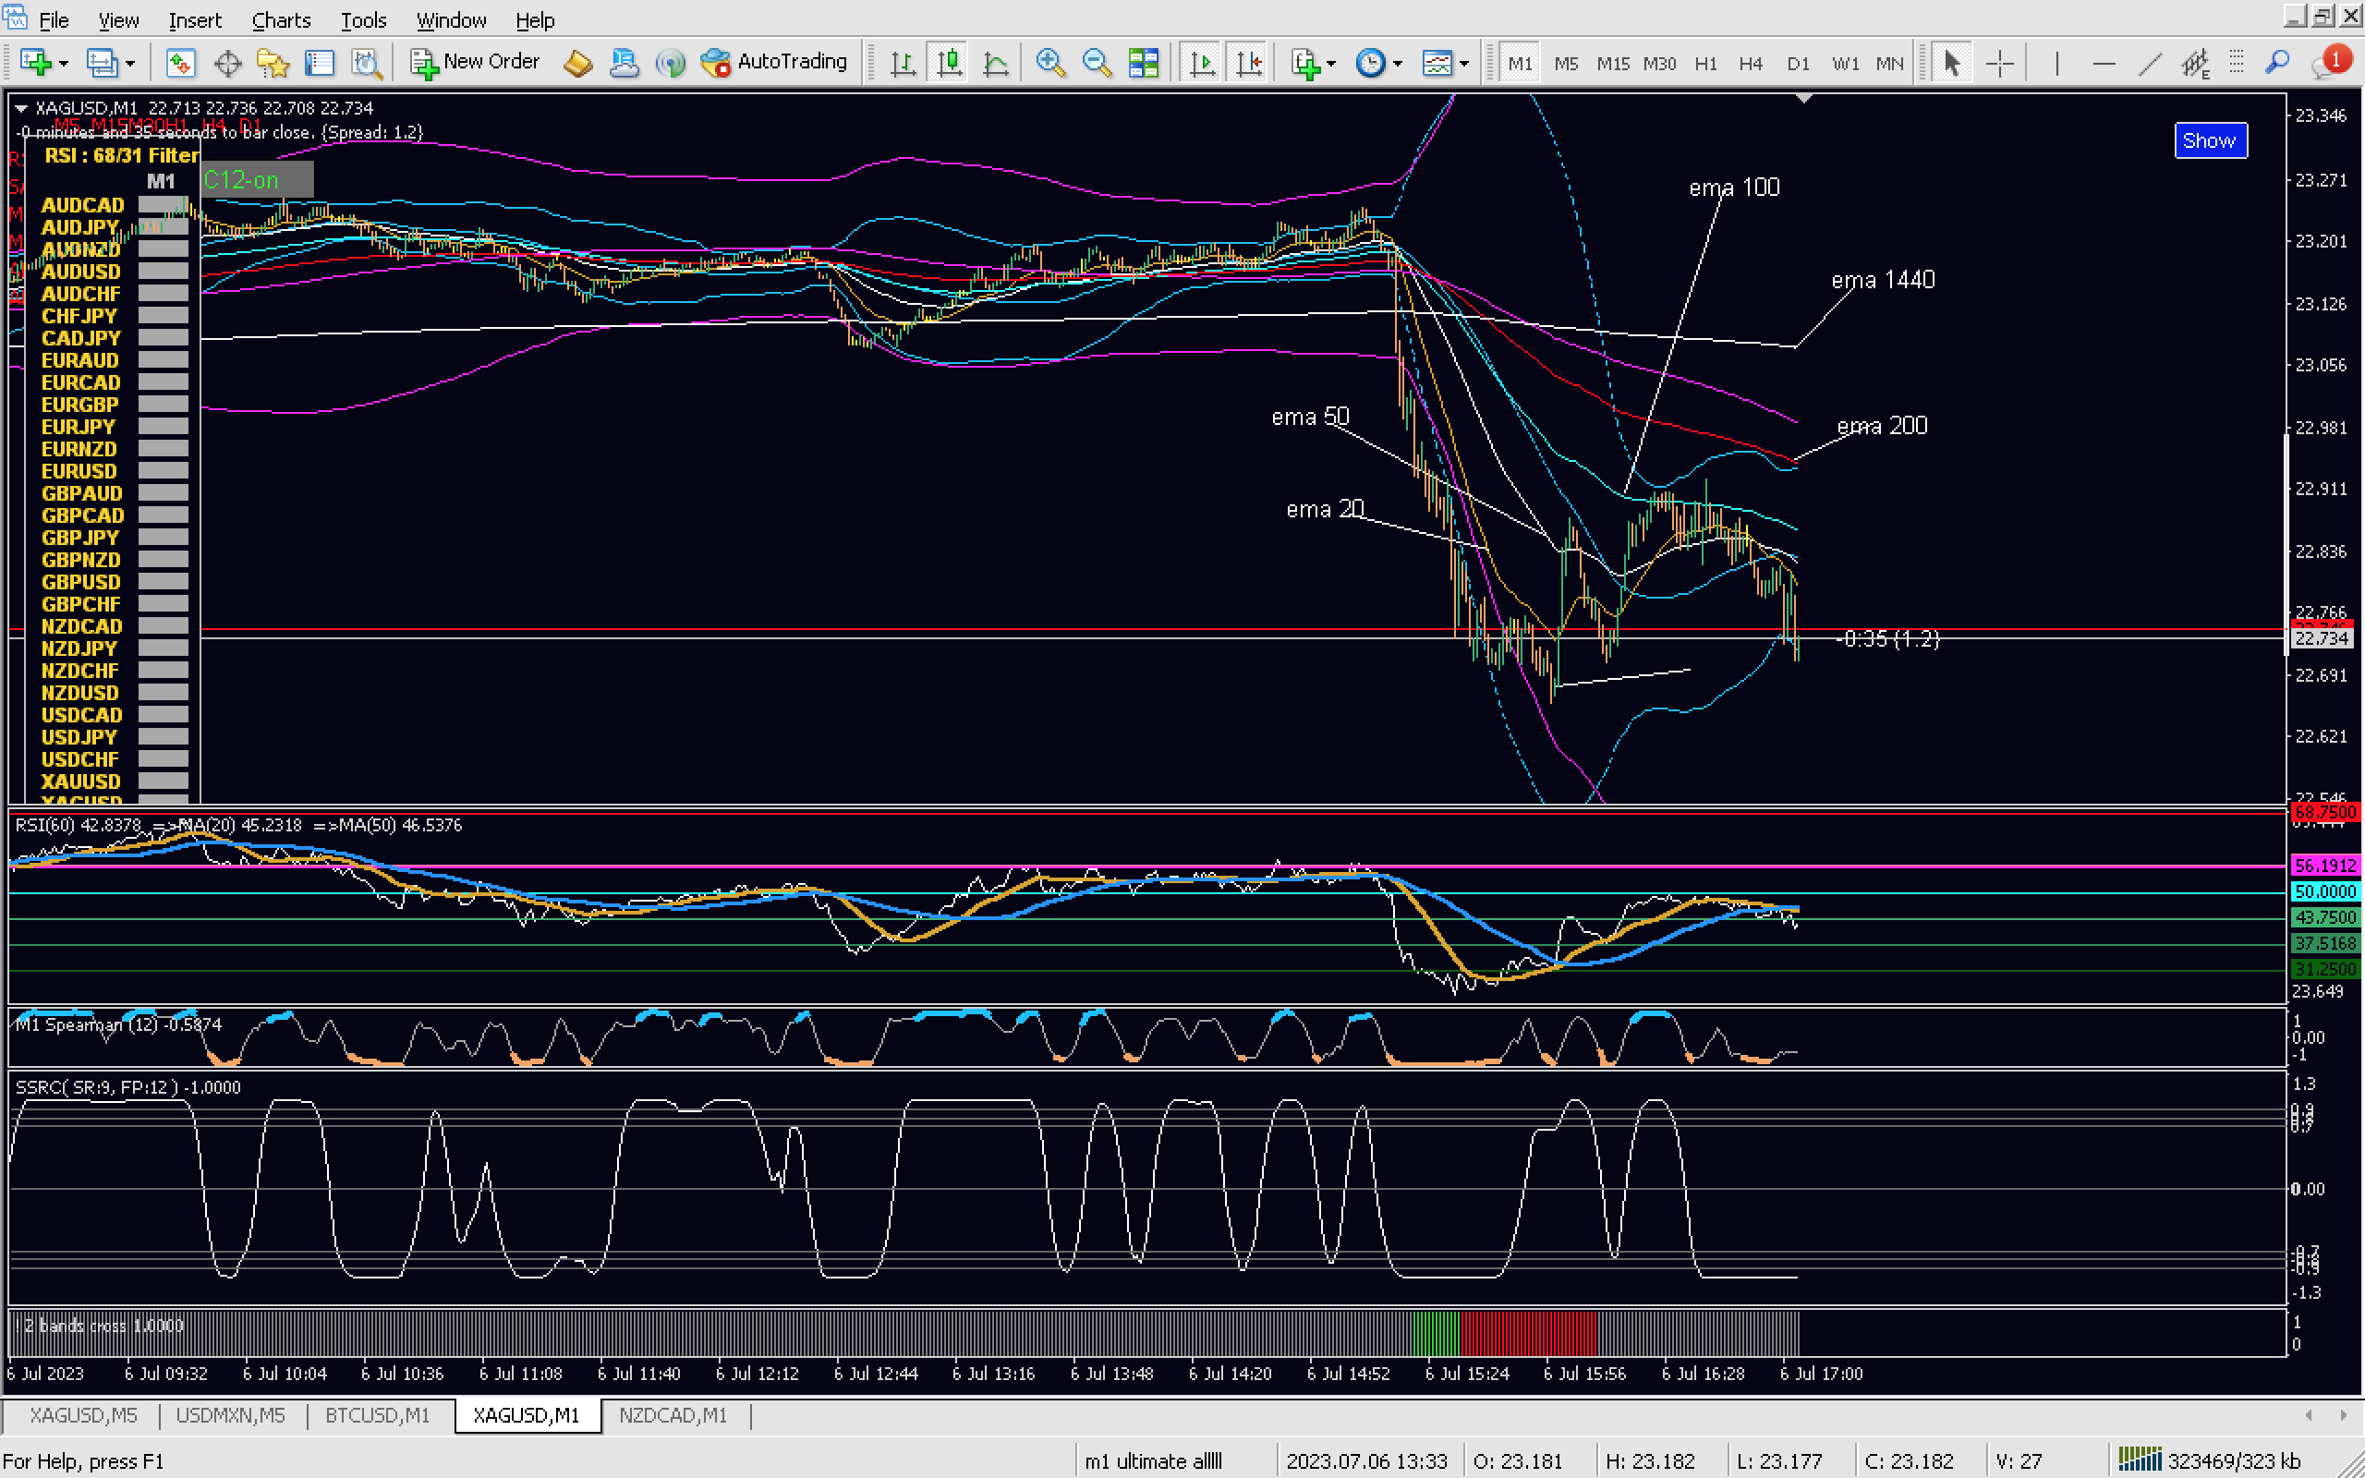Expand the Templates dropdown arrow
Screen dimensions: 2365x1478
point(1463,64)
